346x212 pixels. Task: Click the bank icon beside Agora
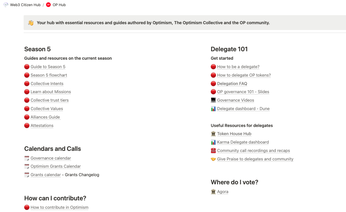pos(213,192)
